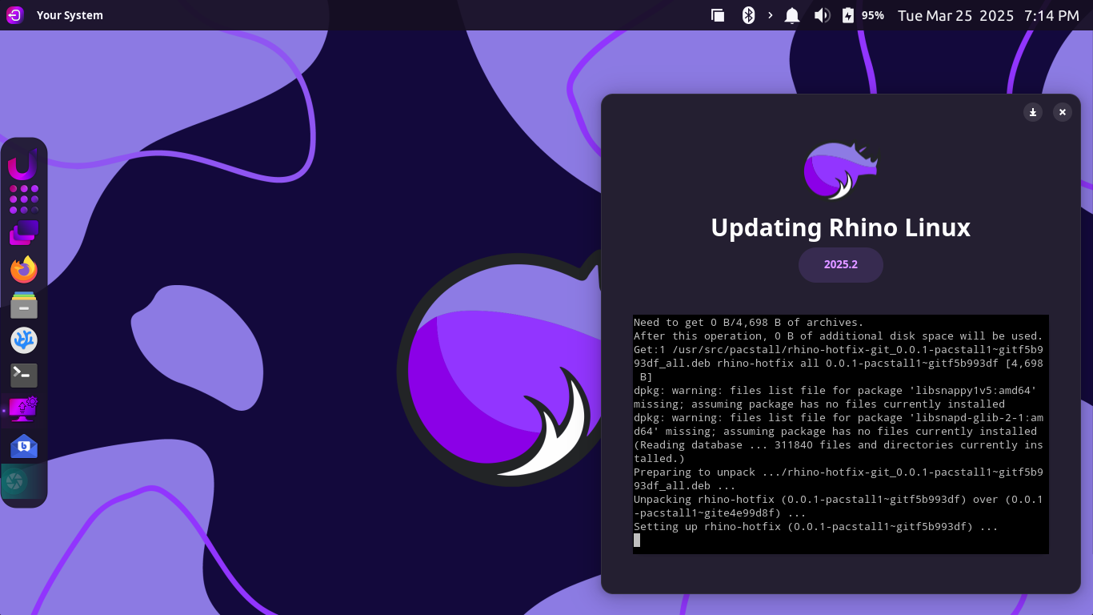Launch the blue coral app icon in the dock
1093x615 pixels.
coord(24,340)
